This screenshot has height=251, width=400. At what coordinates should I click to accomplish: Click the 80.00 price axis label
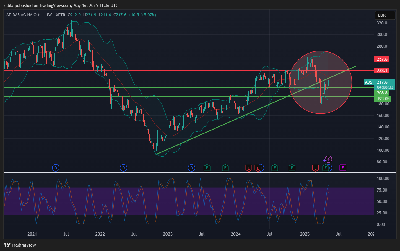point(382,162)
